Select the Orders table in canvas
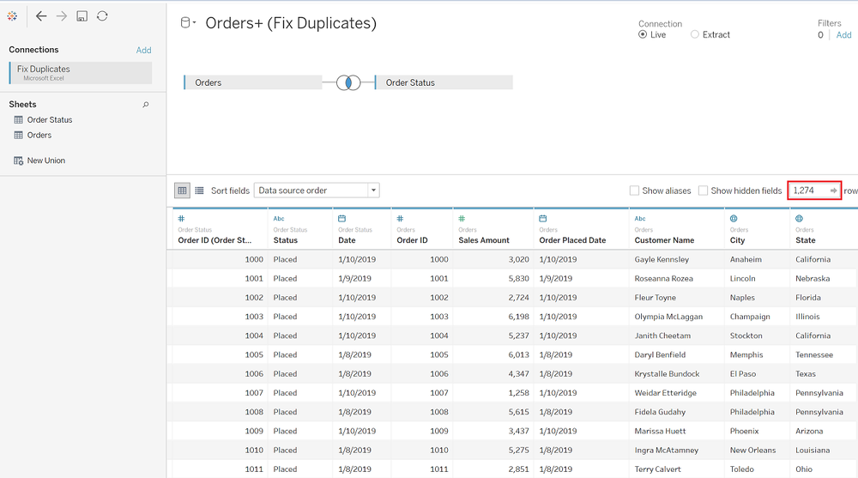 [x=253, y=82]
